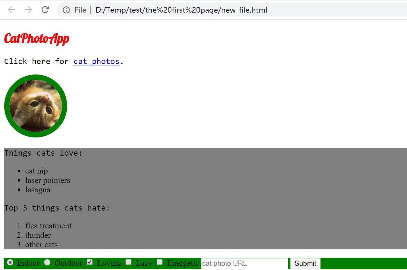Check the Energetic checkbox
407x270 pixels.
click(160, 262)
